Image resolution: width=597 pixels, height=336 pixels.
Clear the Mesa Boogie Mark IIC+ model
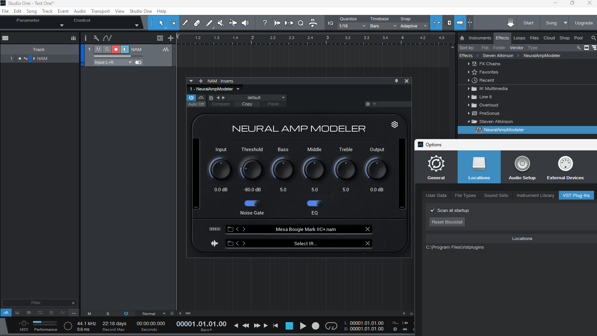368,229
